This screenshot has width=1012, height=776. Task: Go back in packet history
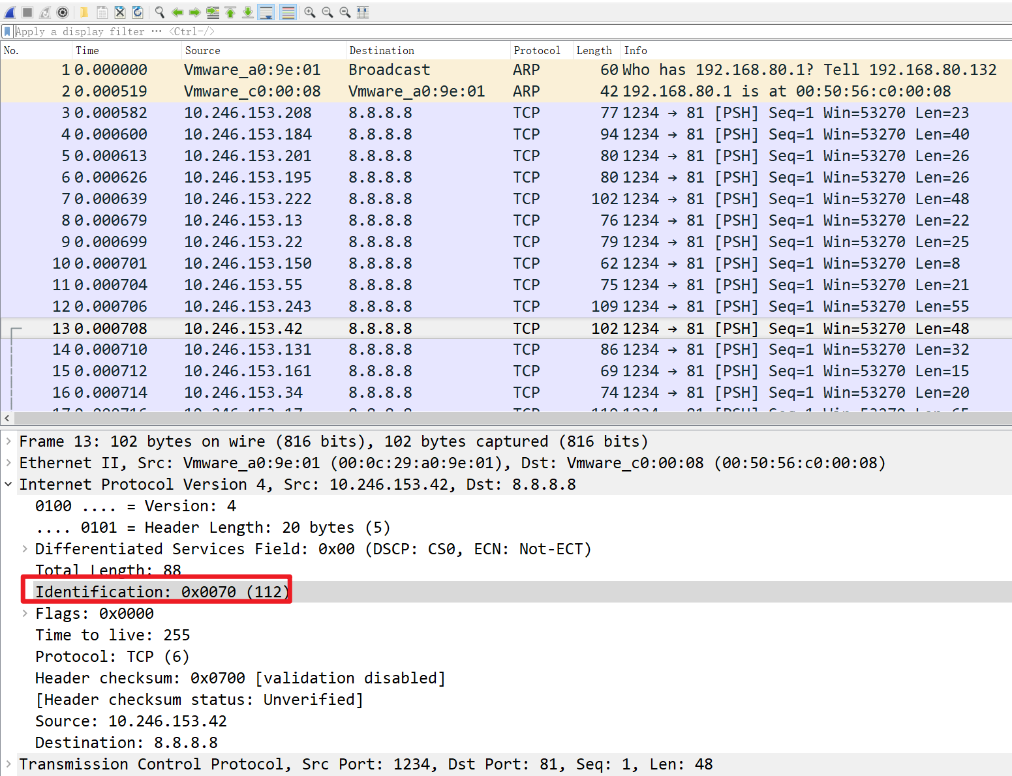coord(177,12)
